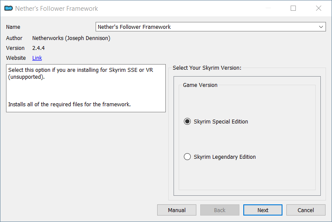Proceed with the Next button
The image size is (332, 222).
pyautogui.click(x=263, y=210)
